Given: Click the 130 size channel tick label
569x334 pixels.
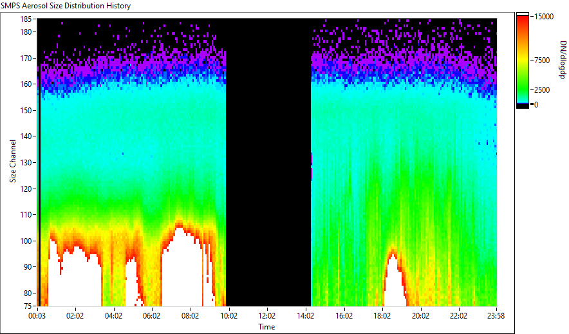Looking at the screenshot, I should (x=25, y=162).
